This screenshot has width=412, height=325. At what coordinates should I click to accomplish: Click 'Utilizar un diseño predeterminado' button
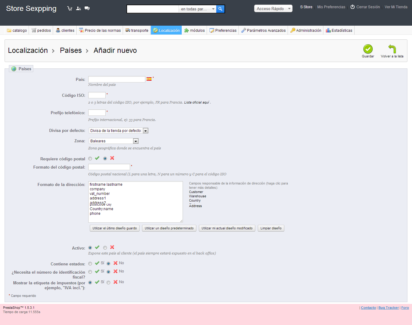click(169, 228)
